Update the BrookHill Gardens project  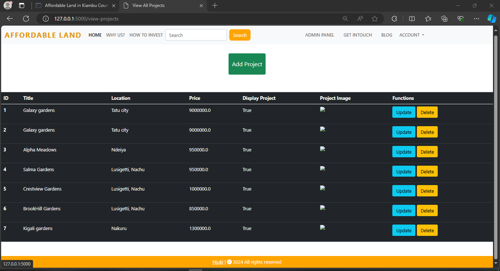[x=404, y=211]
